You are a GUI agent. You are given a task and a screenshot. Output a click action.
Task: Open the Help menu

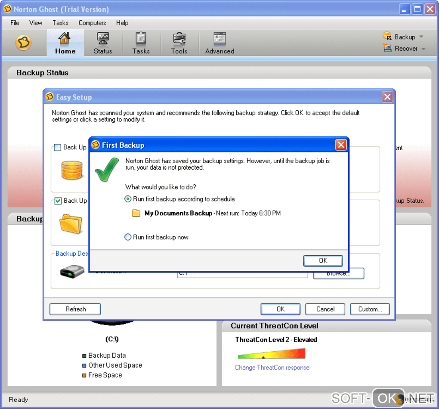(x=122, y=23)
